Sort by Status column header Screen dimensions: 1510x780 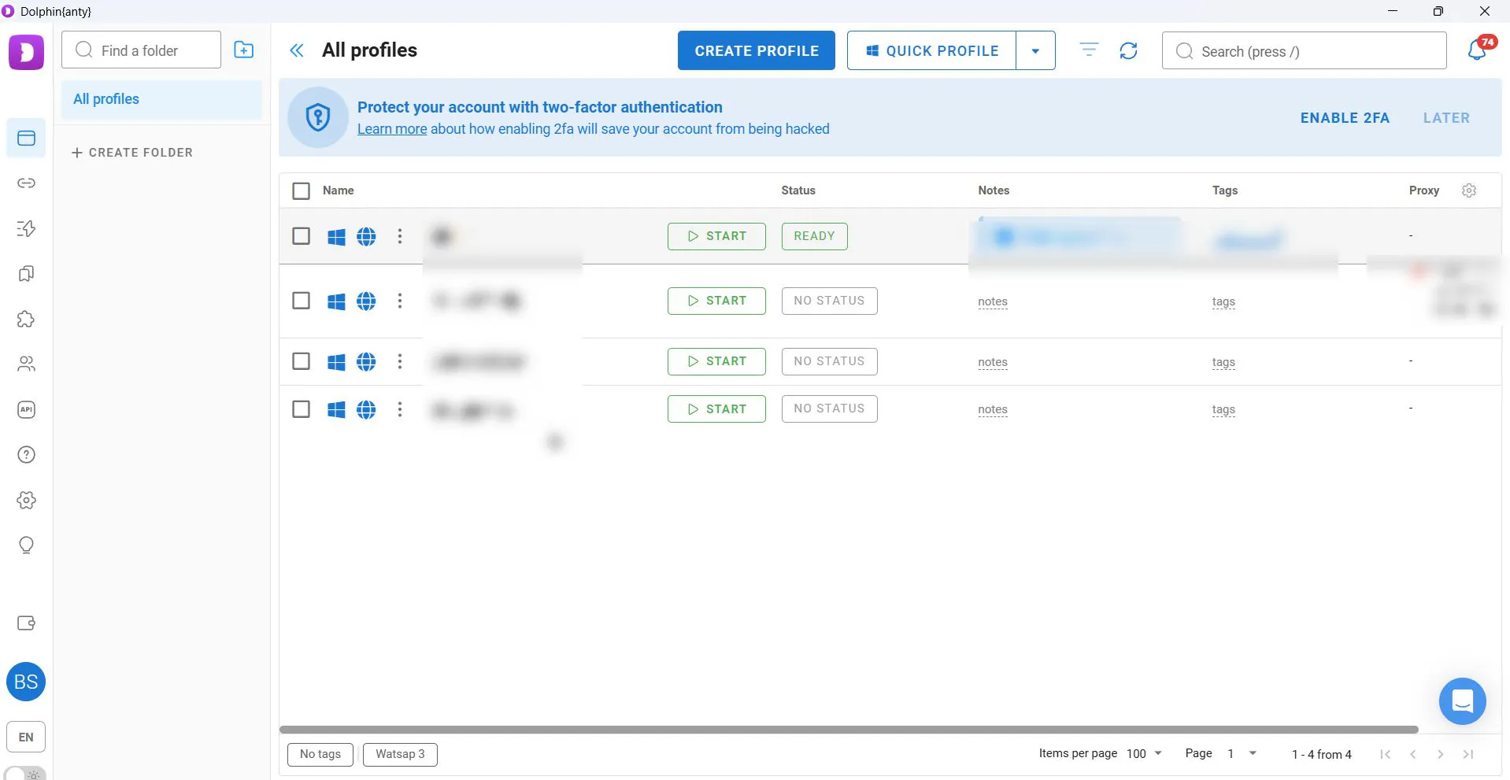pyautogui.click(x=798, y=190)
